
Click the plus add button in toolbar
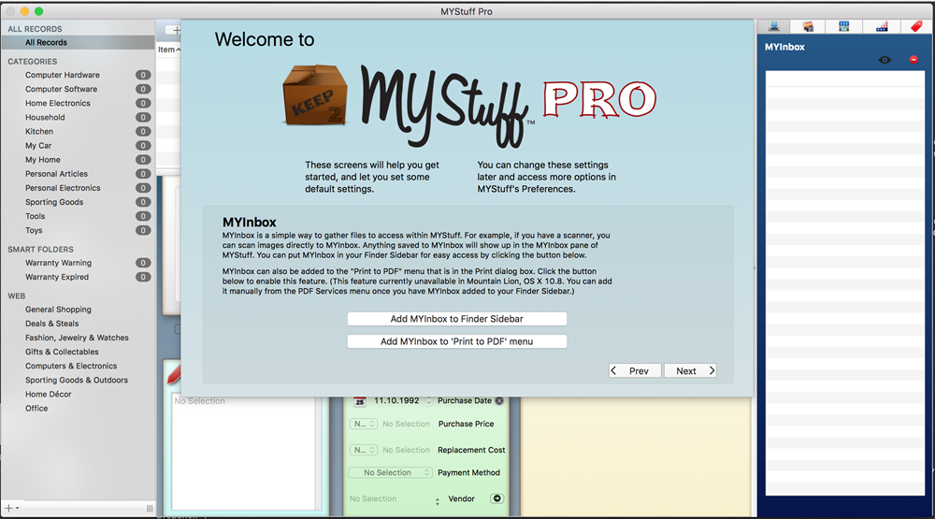click(x=174, y=30)
